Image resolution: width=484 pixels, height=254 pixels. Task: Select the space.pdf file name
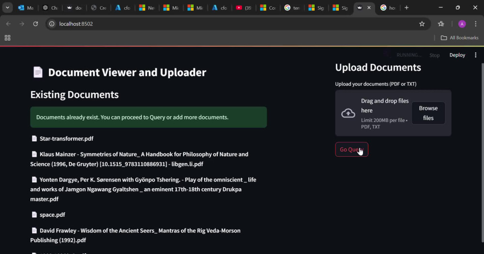pos(52,214)
